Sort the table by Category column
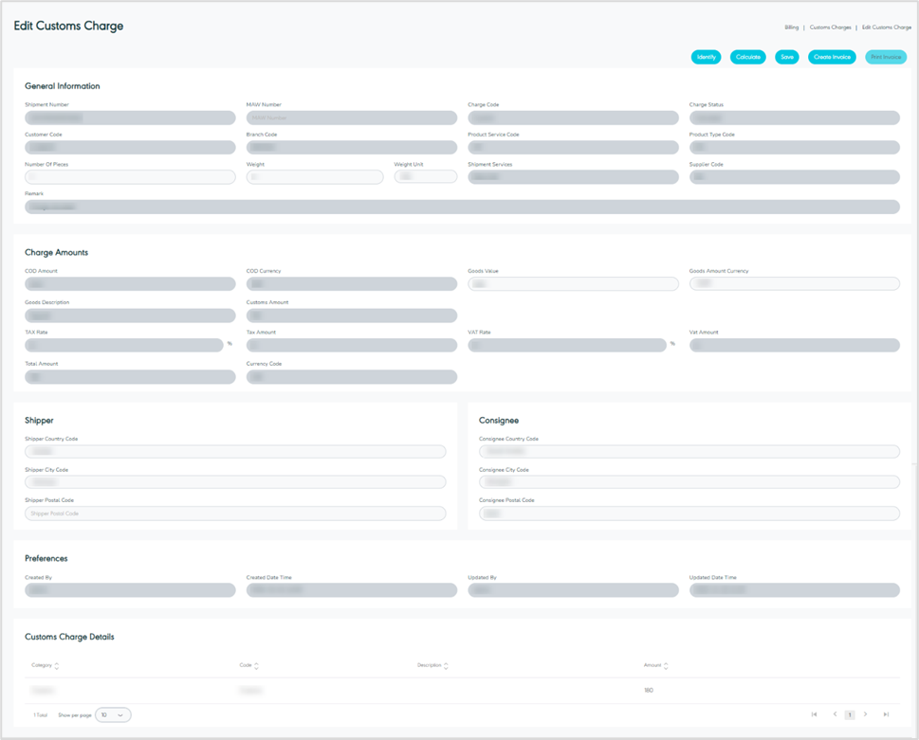919x740 pixels. coord(58,665)
